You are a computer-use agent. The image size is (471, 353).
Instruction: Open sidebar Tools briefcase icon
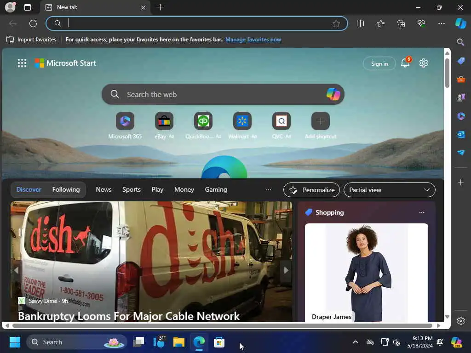point(461,80)
